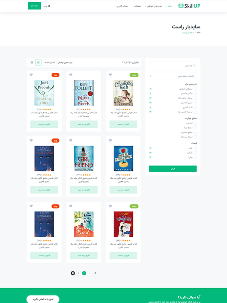The image size is (227, 303).
Task: Click the green فیلتر button
Action: [x=173, y=169]
